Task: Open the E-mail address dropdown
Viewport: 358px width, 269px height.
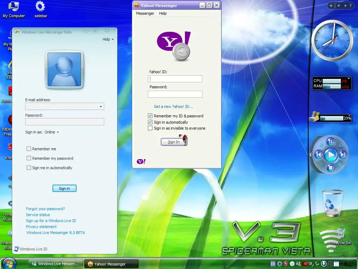Action: coord(101,106)
